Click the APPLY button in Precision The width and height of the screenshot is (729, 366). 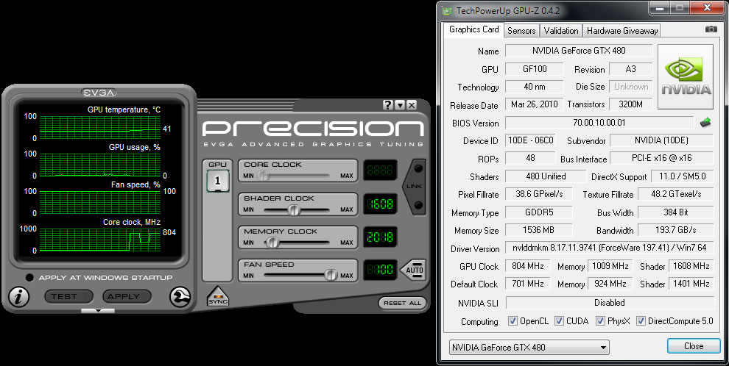[x=124, y=296]
